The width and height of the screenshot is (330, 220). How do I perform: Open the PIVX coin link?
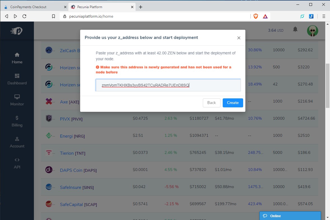(71, 119)
